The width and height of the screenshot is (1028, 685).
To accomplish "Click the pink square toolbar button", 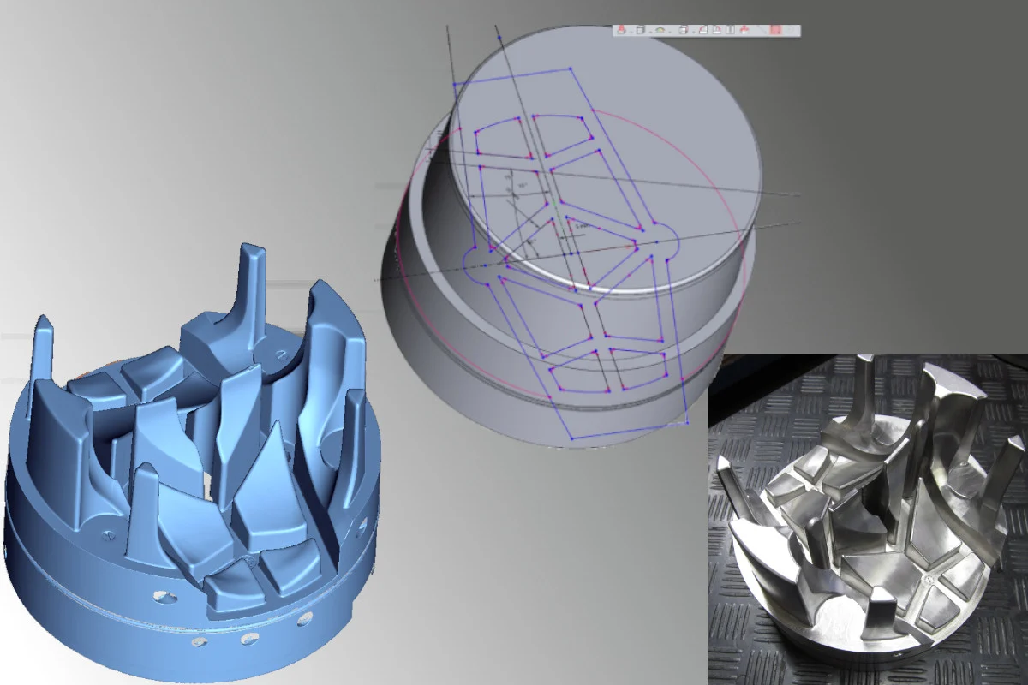I will (x=775, y=30).
